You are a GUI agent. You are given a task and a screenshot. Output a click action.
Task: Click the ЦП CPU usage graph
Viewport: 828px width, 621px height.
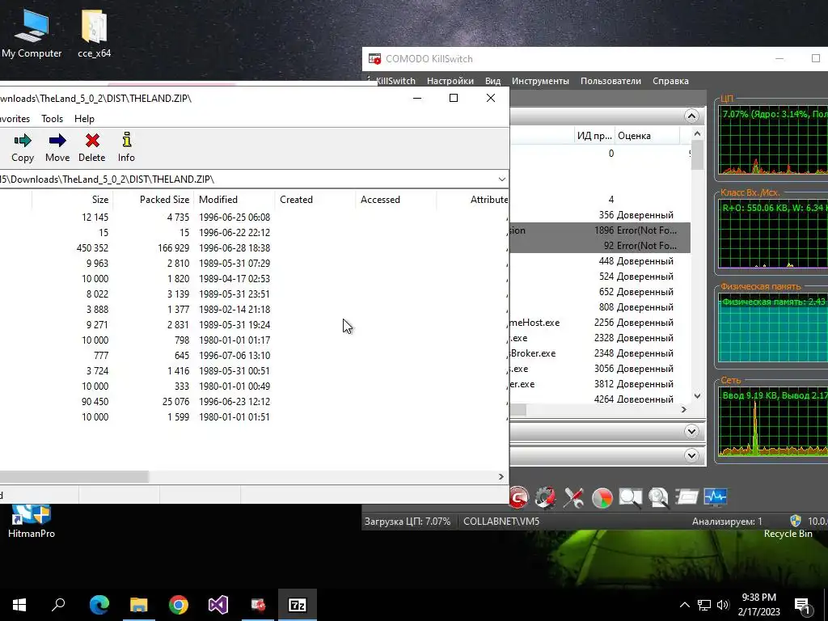[x=773, y=140]
